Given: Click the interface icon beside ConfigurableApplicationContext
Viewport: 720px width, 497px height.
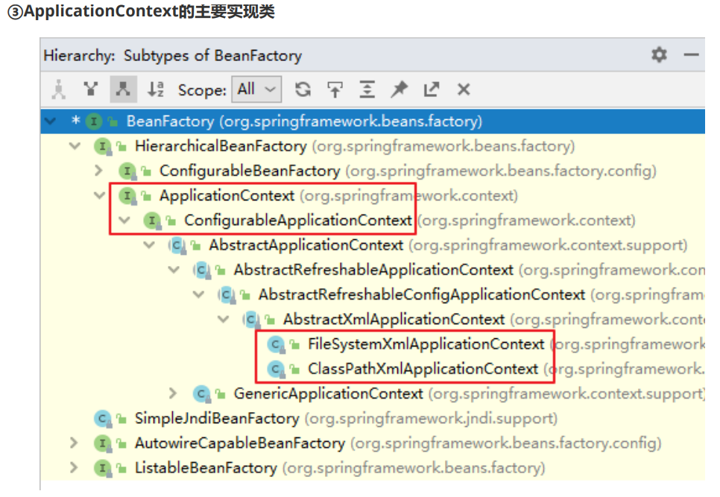Looking at the screenshot, I should click(152, 221).
